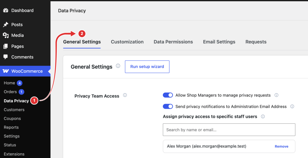
Task: Open WooCommerce Settings submenu item
Action: [12, 136]
